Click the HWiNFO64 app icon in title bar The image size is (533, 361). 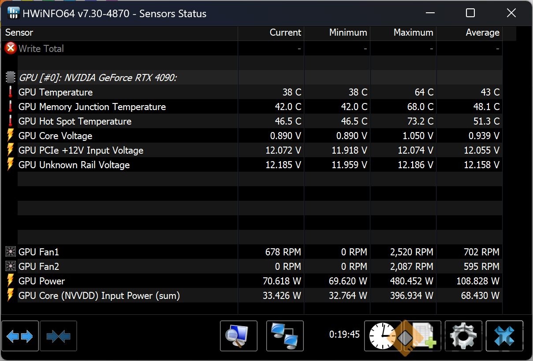click(x=14, y=13)
